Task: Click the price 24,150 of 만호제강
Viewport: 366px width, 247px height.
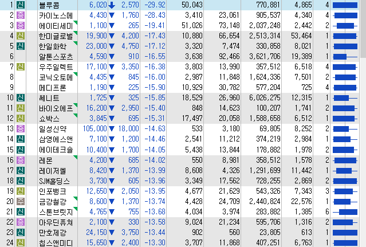Action: click(96, 232)
